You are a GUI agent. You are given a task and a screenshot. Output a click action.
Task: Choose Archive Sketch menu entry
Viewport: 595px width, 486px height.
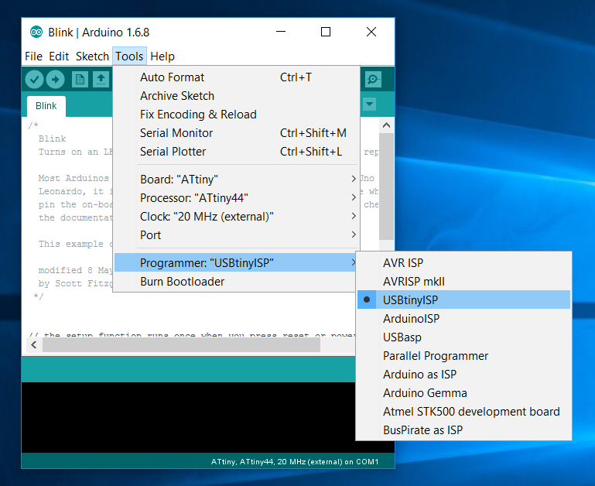pos(237,96)
